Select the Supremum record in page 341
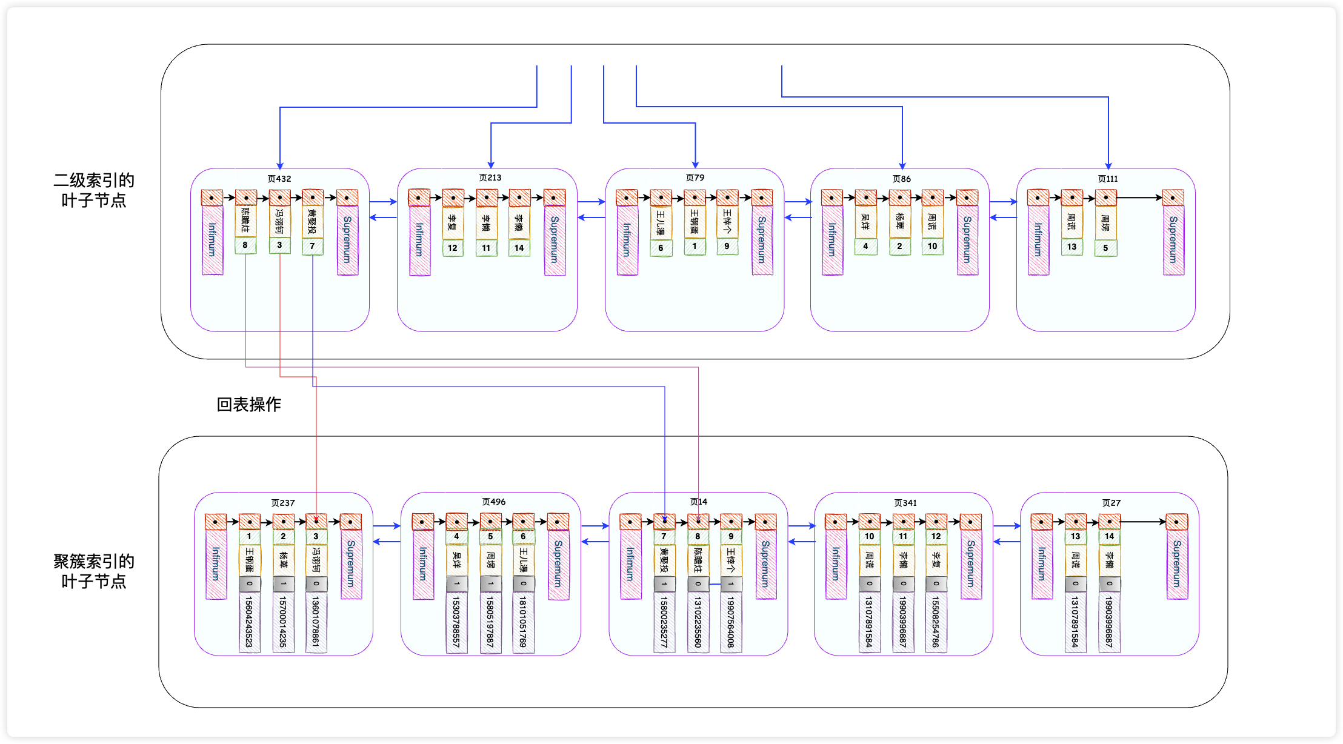 [971, 565]
